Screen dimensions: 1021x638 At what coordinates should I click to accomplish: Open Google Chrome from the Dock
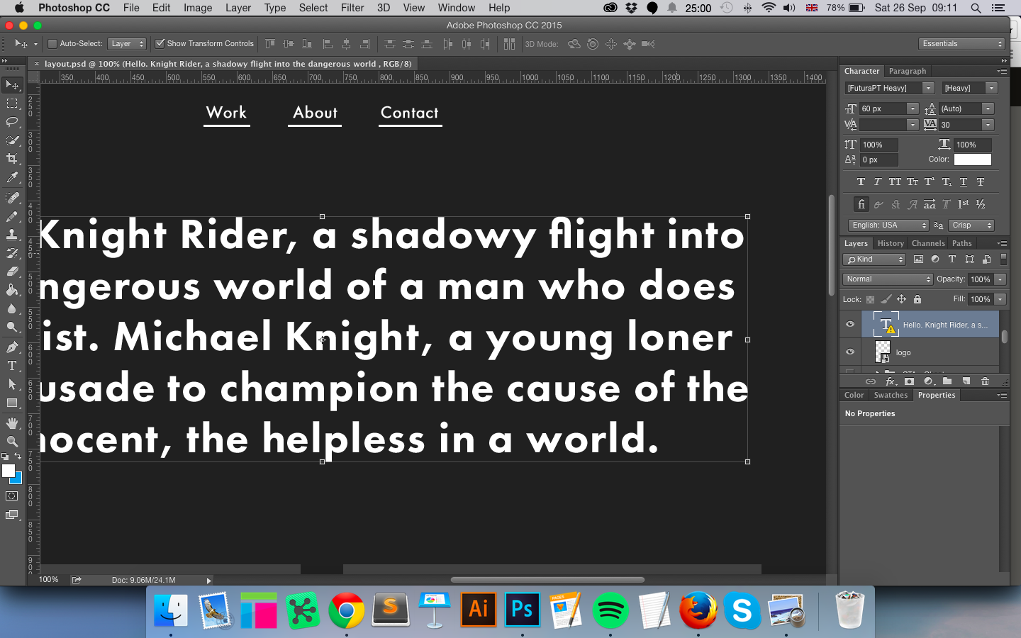346,610
